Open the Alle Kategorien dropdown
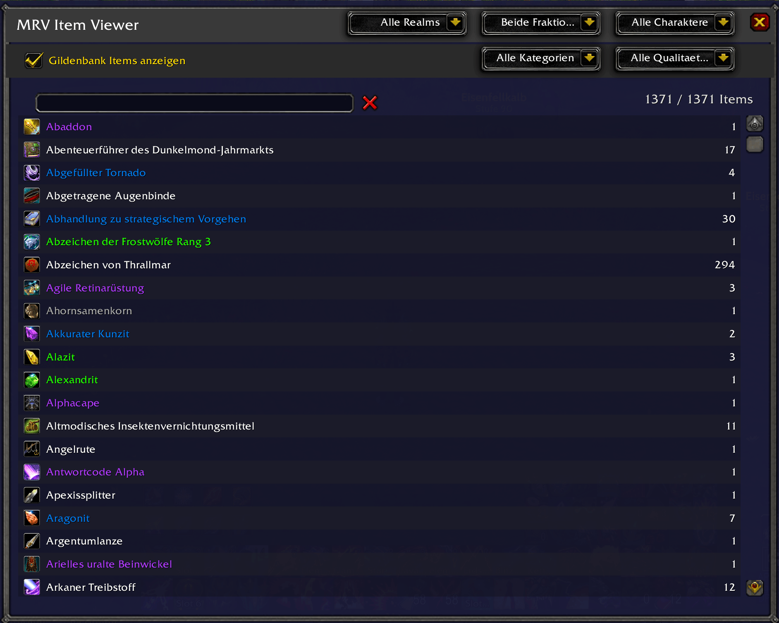 (541, 58)
